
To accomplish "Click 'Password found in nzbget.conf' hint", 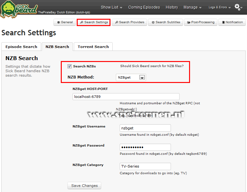I will coord(163,154).
